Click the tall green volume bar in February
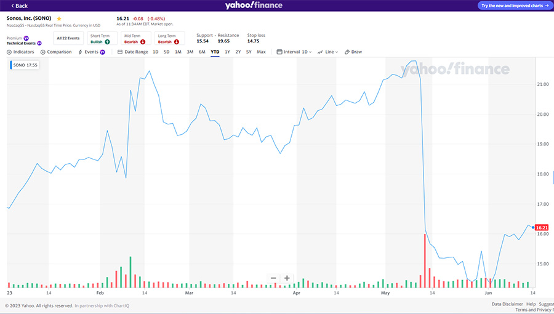The height and width of the screenshot is (314, 554). (x=130, y=272)
